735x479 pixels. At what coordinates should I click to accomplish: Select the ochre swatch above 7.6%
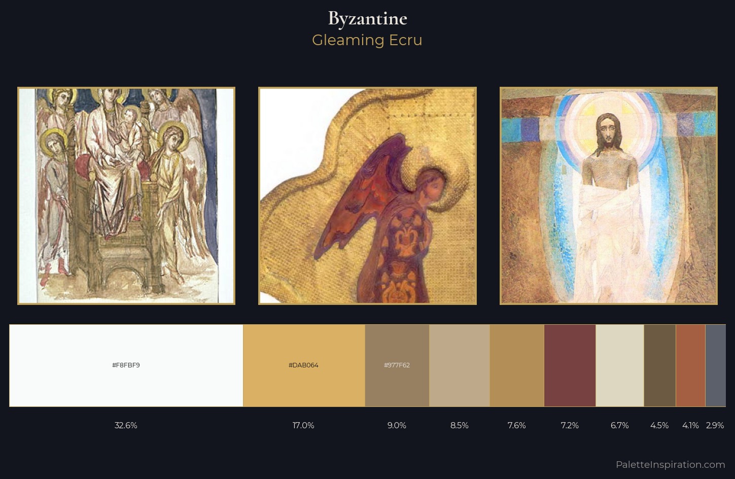517,365
